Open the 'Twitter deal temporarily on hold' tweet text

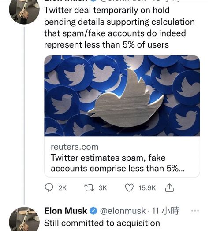coord(119,28)
